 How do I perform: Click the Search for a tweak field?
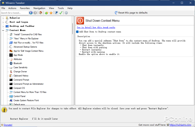pos(14,13)
